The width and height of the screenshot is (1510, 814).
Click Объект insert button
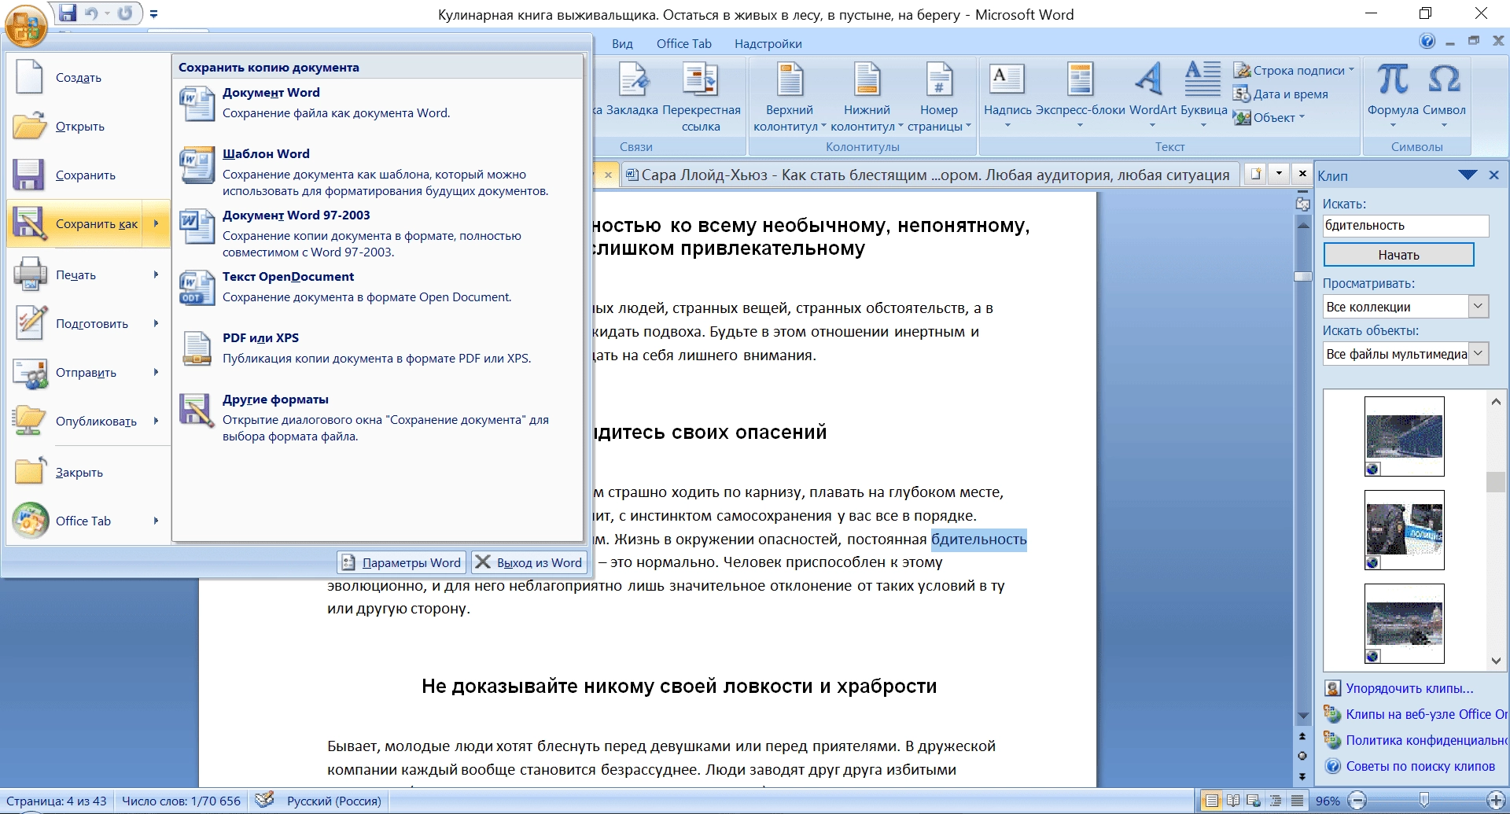point(1269,117)
